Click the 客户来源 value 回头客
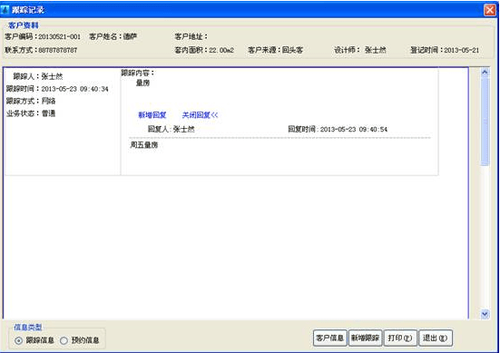The height and width of the screenshot is (353, 500). click(x=292, y=50)
